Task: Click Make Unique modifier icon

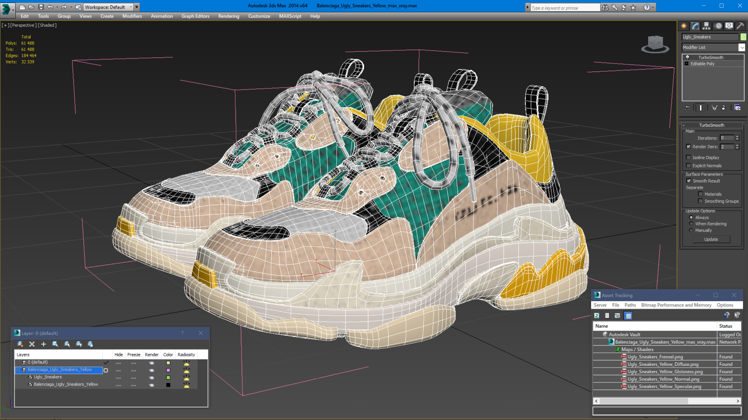Action: pos(714,108)
